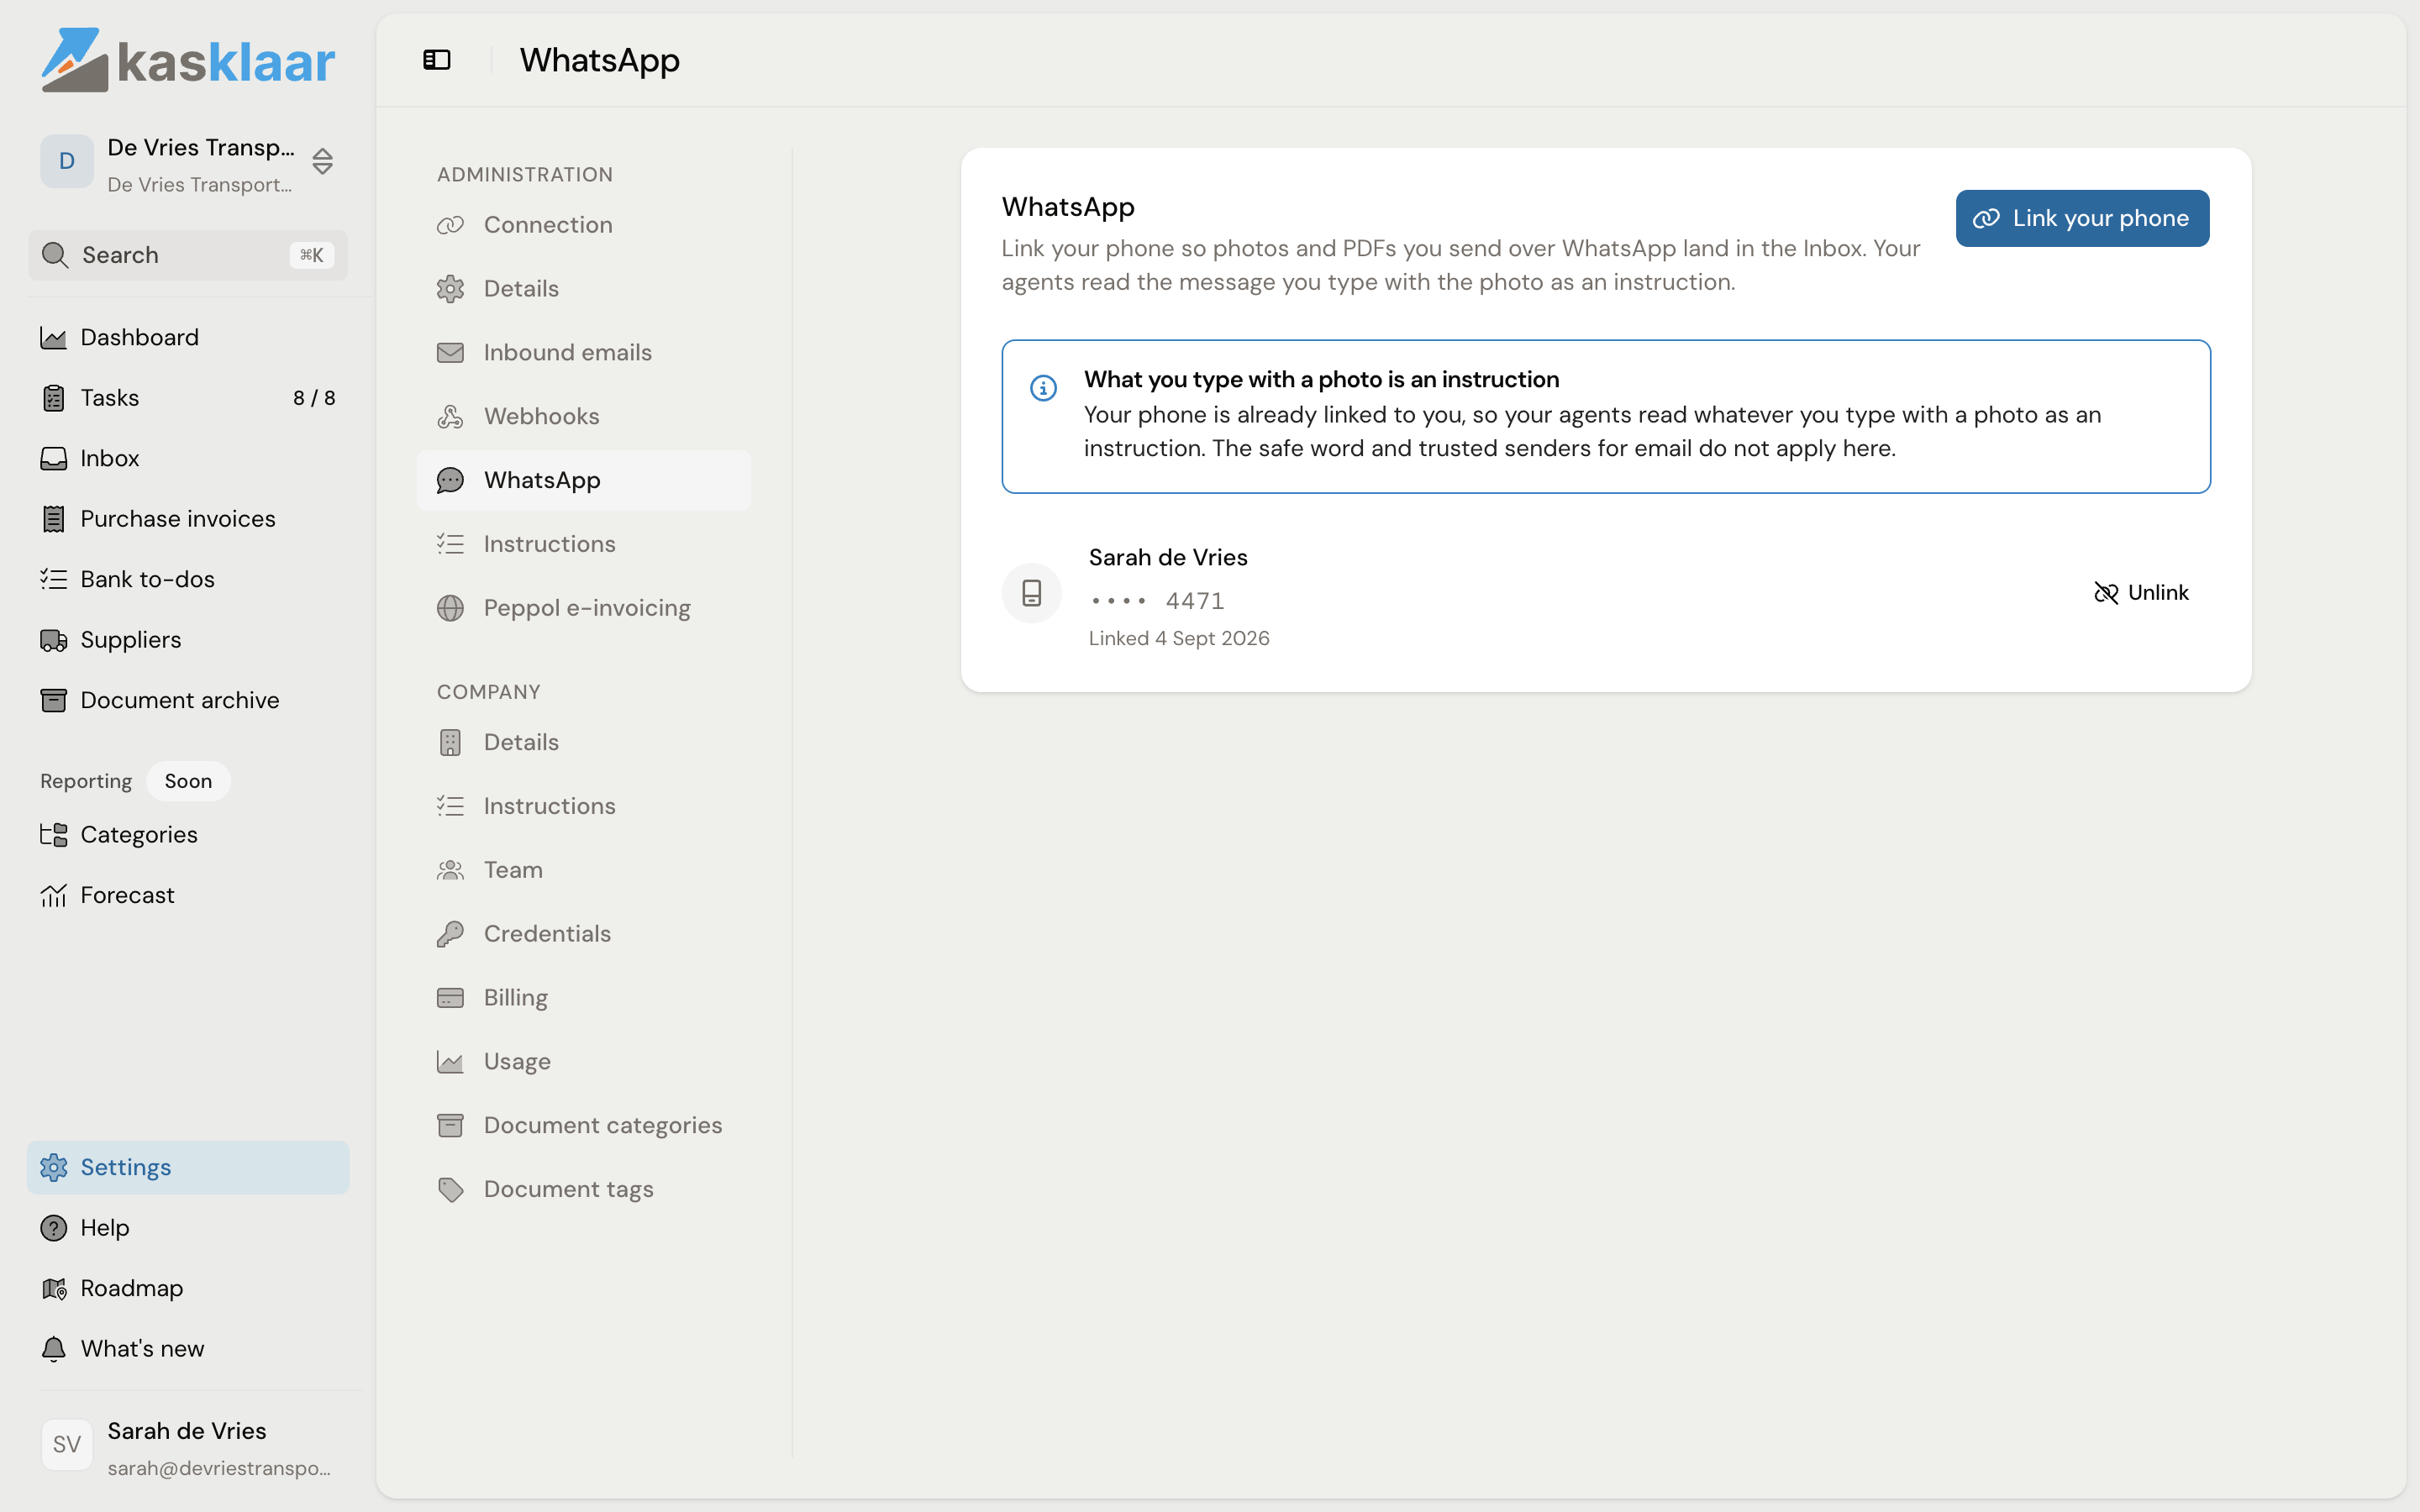Click the Suppliers truck icon
This screenshot has width=2420, height=1512.
click(53, 640)
